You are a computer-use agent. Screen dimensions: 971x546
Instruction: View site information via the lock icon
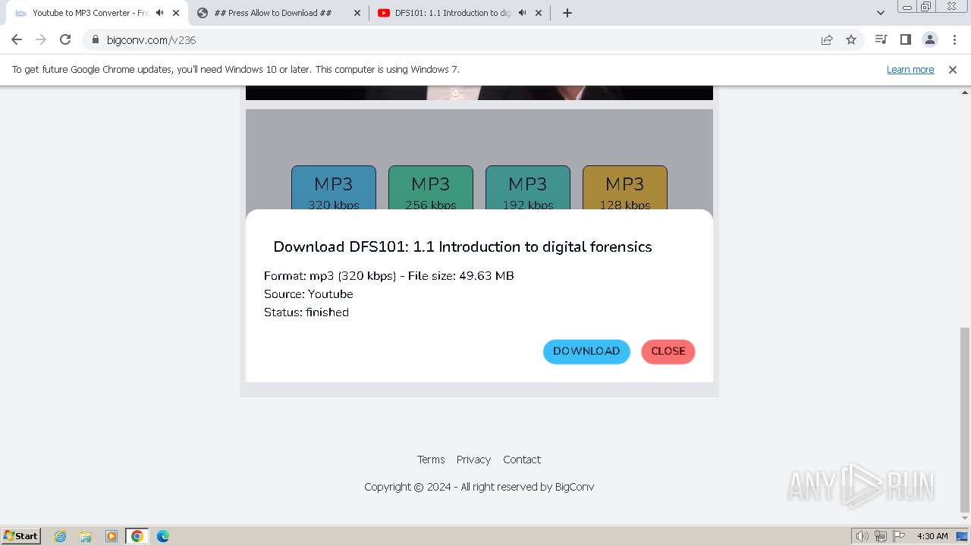pos(96,39)
